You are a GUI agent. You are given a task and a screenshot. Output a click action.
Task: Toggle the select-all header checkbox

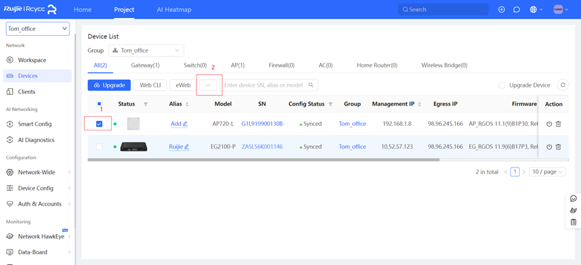(x=99, y=104)
